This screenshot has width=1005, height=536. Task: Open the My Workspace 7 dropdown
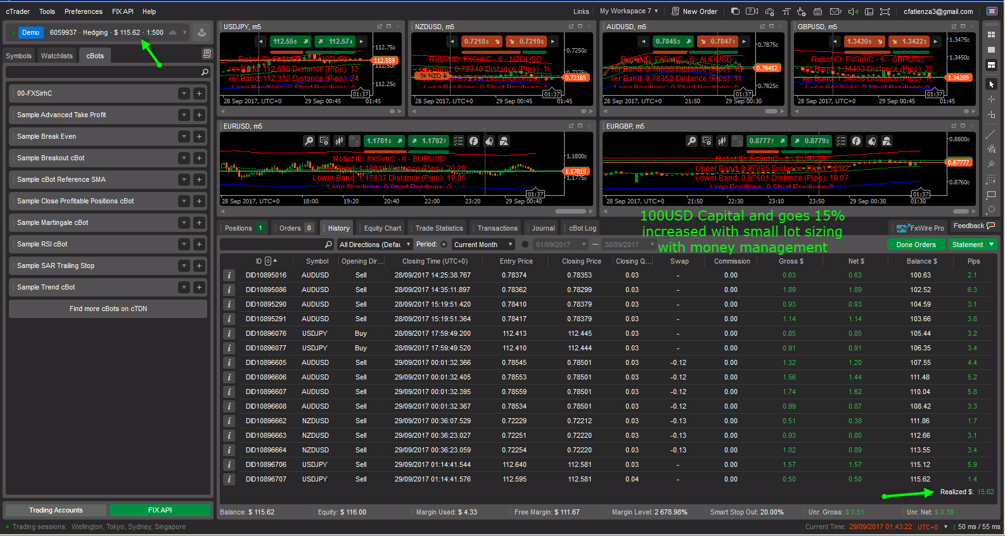pyautogui.click(x=629, y=11)
